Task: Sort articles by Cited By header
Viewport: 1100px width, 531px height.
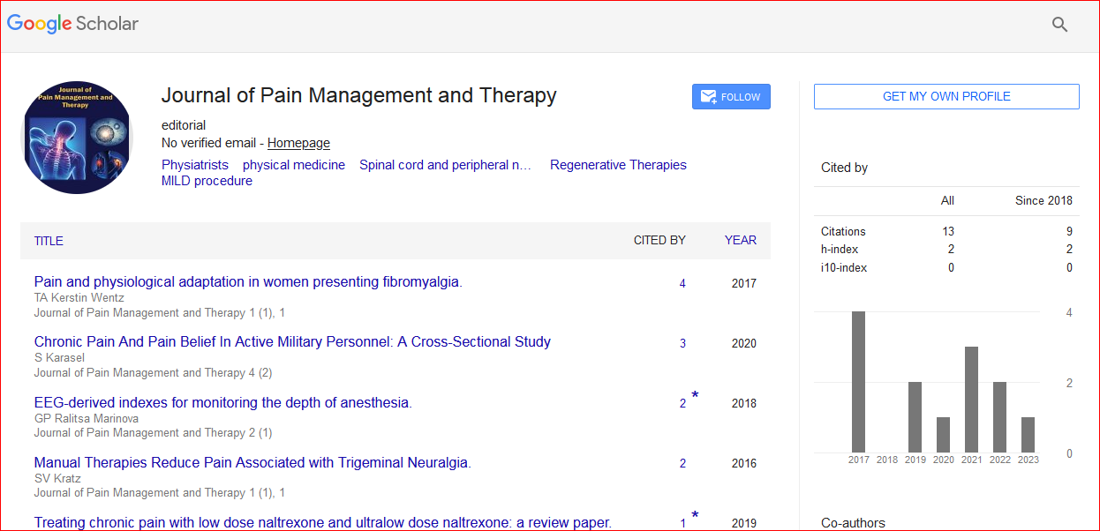Action: [659, 241]
